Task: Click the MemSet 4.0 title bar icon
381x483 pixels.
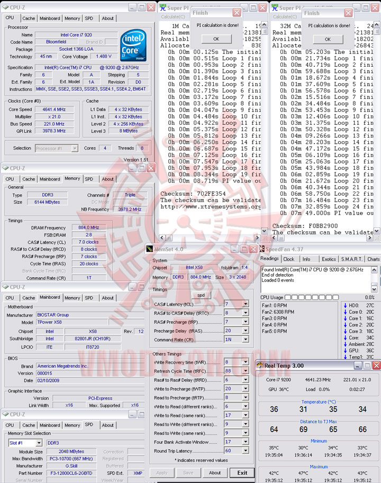Action: [149, 249]
